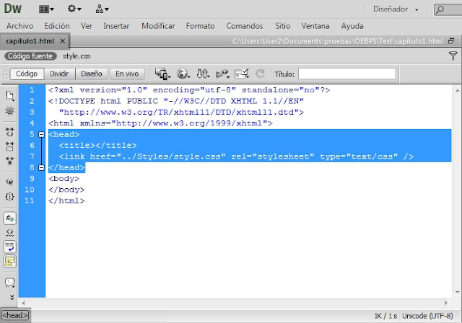The width and height of the screenshot is (462, 323).
Task: Open the Ayuda menu
Action: 352,26
